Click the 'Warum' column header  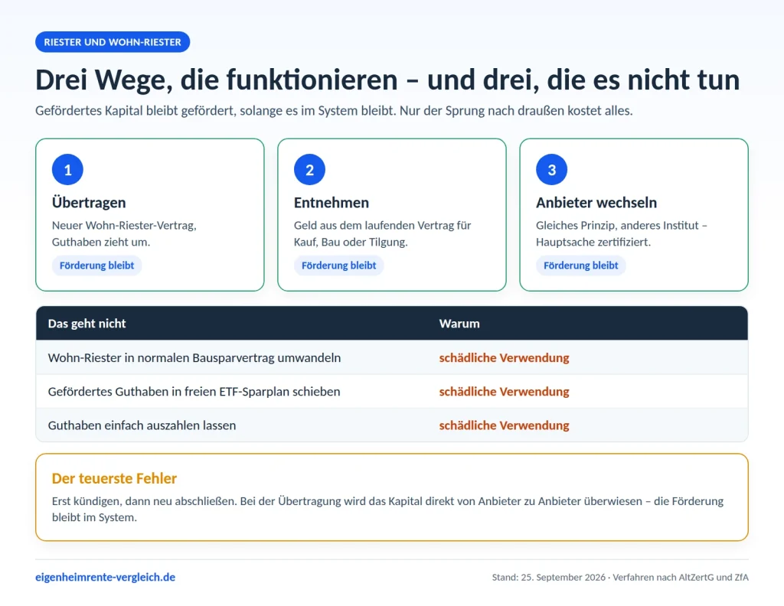(459, 323)
